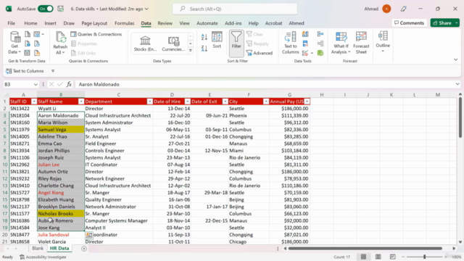Select the Currencies data type
464x261 pixels.
(173, 43)
